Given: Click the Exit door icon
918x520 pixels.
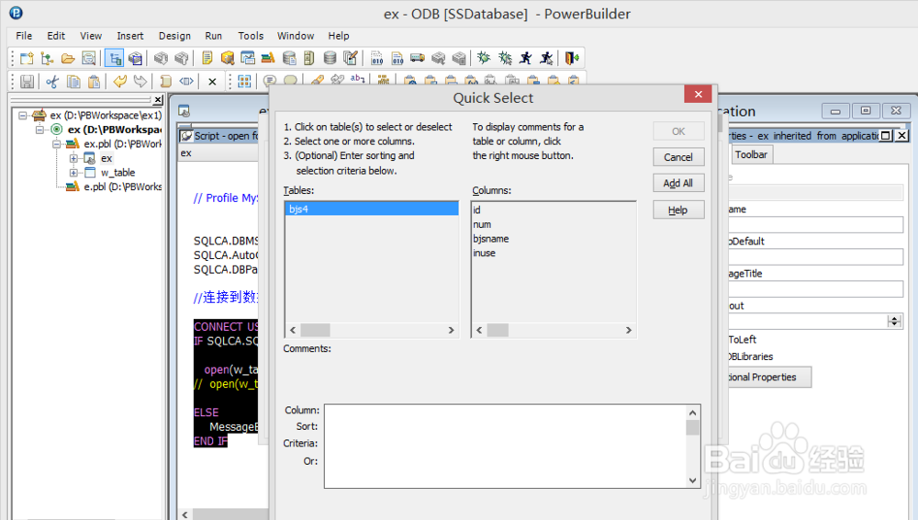Looking at the screenshot, I should pos(572,58).
